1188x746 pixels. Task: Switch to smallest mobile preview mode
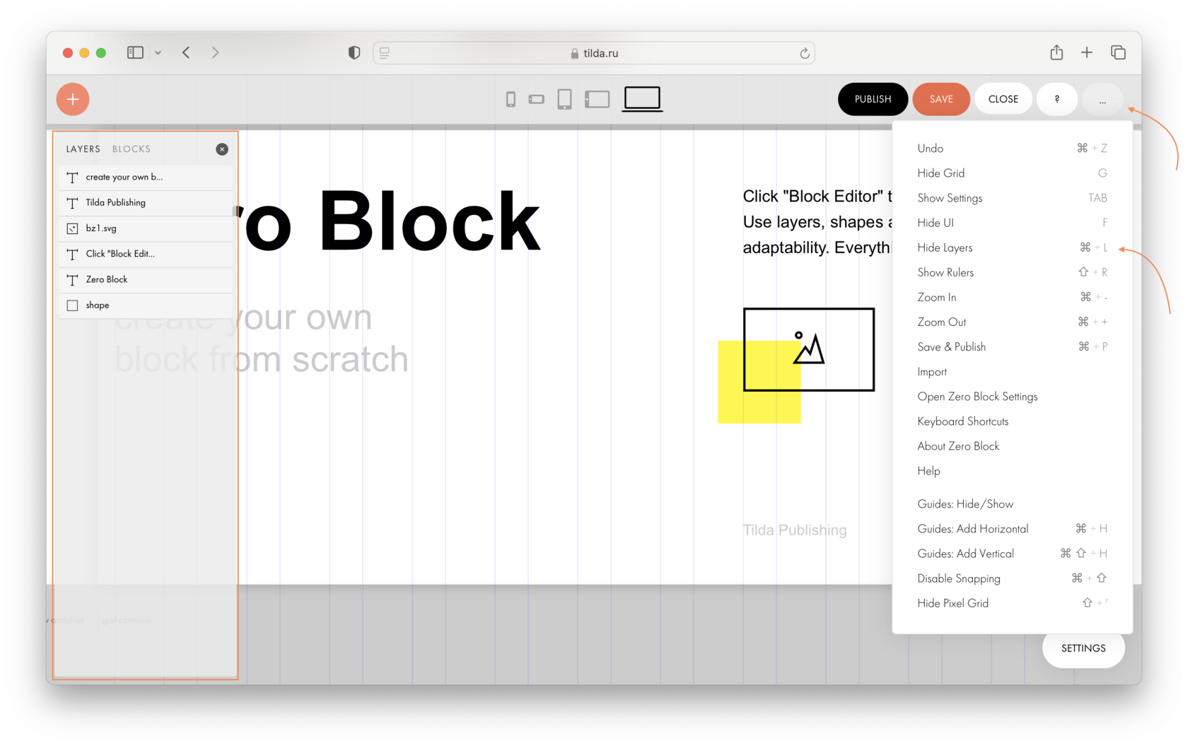point(511,99)
